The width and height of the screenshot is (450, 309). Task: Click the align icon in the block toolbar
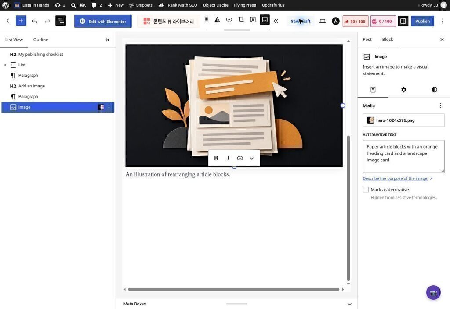(207, 19)
